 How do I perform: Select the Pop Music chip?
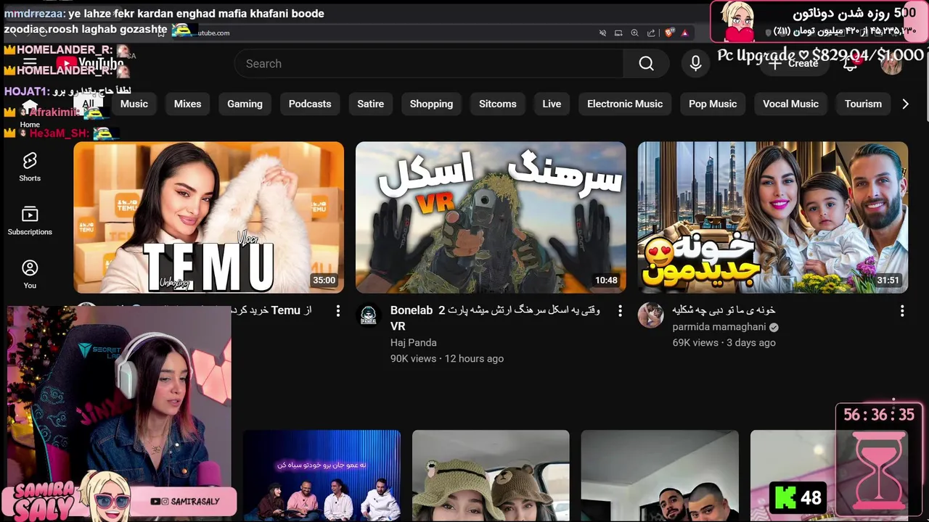pyautogui.click(x=713, y=104)
